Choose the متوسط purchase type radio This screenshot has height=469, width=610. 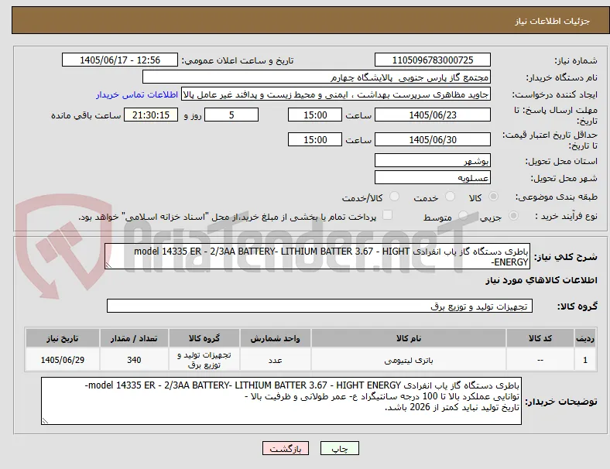(x=463, y=215)
